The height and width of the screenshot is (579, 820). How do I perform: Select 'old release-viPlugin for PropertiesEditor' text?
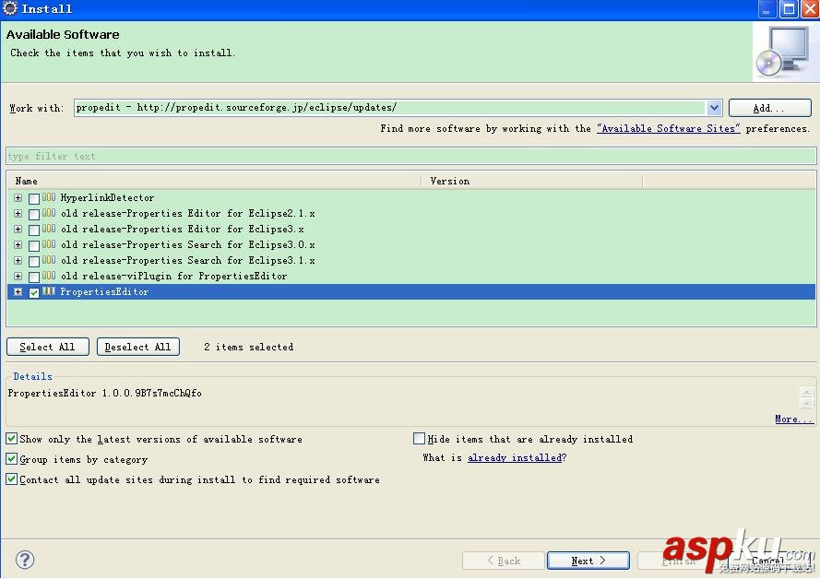point(173,276)
